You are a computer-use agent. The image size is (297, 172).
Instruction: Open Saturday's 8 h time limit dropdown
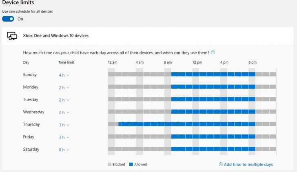click(x=64, y=150)
